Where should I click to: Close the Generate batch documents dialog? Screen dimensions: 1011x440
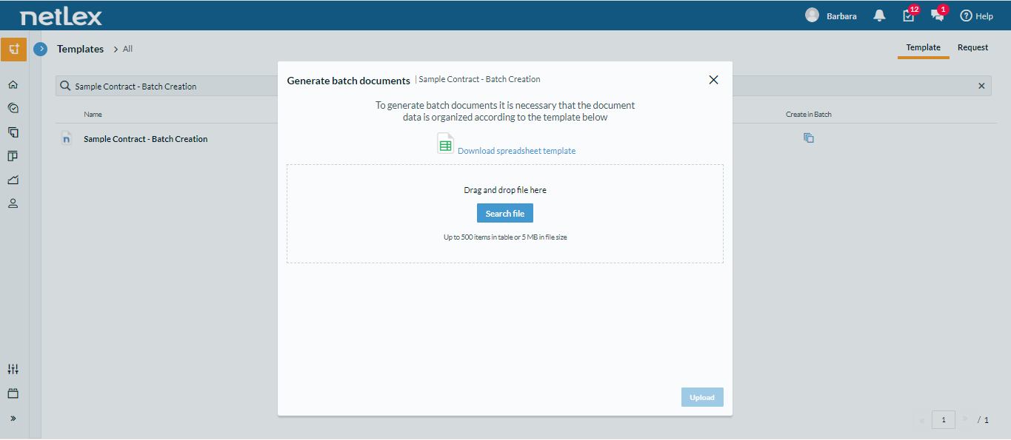tap(713, 80)
